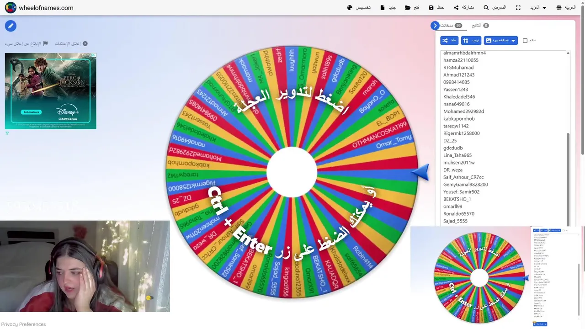Image resolution: width=585 pixels, height=329 pixels.
Task: Click the wheel's white center to spin
Action: click(x=292, y=172)
